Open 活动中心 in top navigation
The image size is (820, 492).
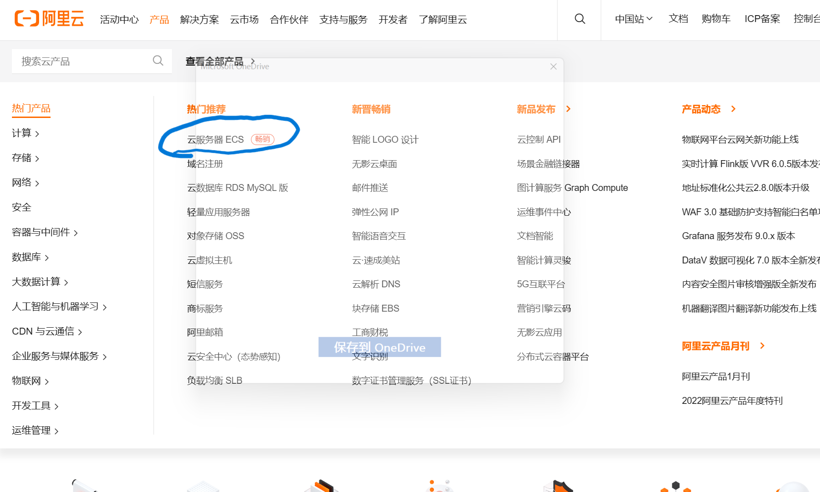pyautogui.click(x=120, y=19)
